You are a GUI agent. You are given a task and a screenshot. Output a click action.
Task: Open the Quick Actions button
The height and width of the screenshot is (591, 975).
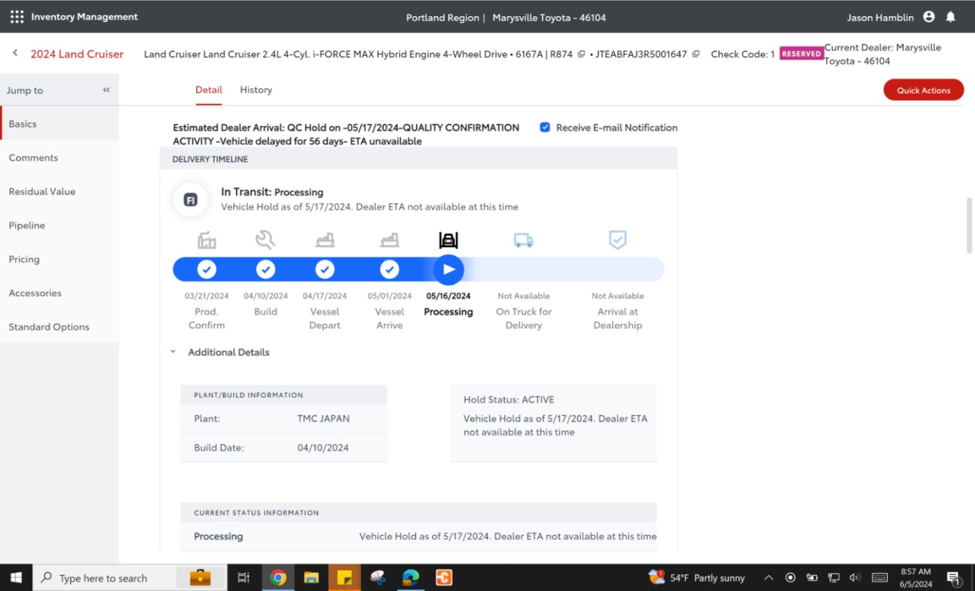(x=923, y=90)
